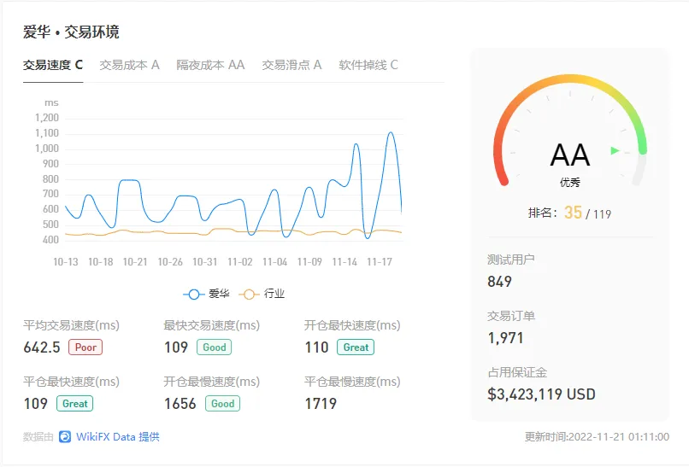Open the 软件掉线 C tab
The height and width of the screenshot is (467, 689).
click(x=368, y=65)
